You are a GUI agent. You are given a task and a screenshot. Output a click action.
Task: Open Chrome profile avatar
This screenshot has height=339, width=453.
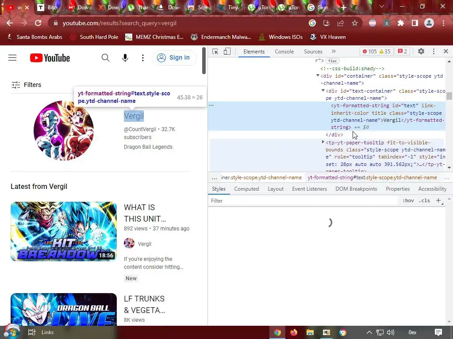pyautogui.click(x=429, y=23)
